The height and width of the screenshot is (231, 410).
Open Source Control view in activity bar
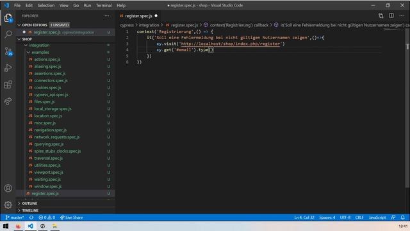tap(8, 51)
